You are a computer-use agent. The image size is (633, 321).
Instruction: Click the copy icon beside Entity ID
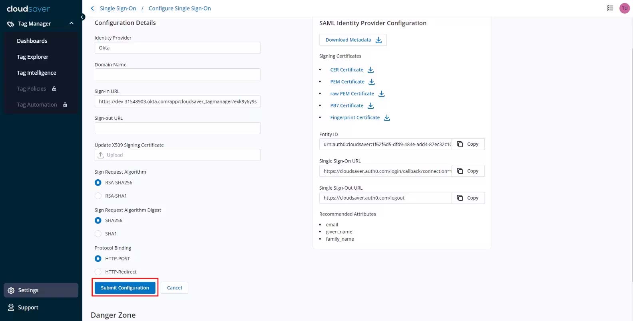point(460,144)
